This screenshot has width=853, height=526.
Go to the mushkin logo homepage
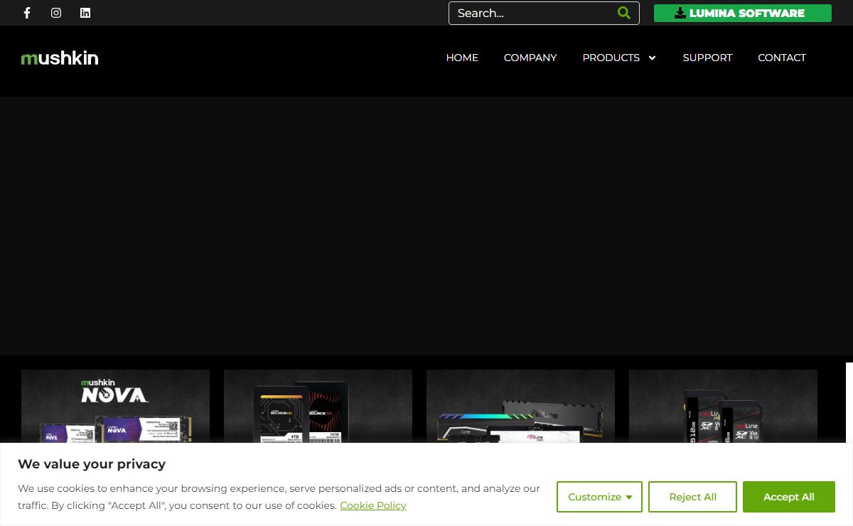click(x=60, y=58)
